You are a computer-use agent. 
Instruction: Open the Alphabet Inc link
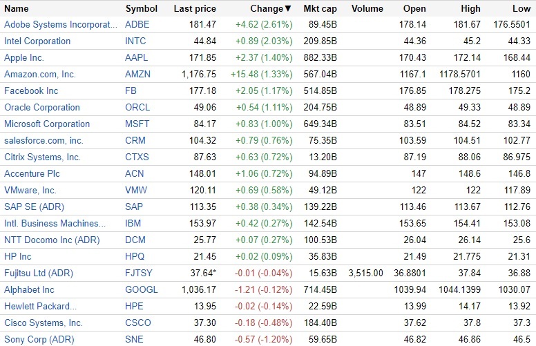point(29,289)
